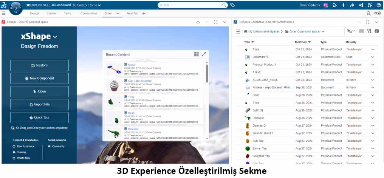Image resolution: width=384 pixels, height=178 pixels.
Task: Open the Communities icon in the top bar
Action: point(370,5)
